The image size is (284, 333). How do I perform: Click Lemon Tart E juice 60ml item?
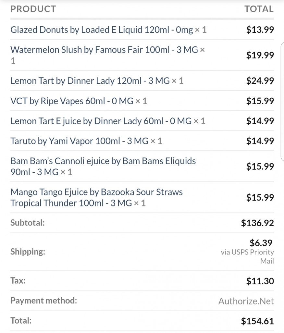101,121
